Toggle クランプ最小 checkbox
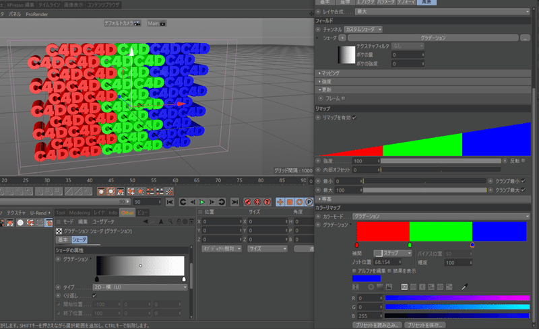Screen dimensions: 539x329 point(524,181)
